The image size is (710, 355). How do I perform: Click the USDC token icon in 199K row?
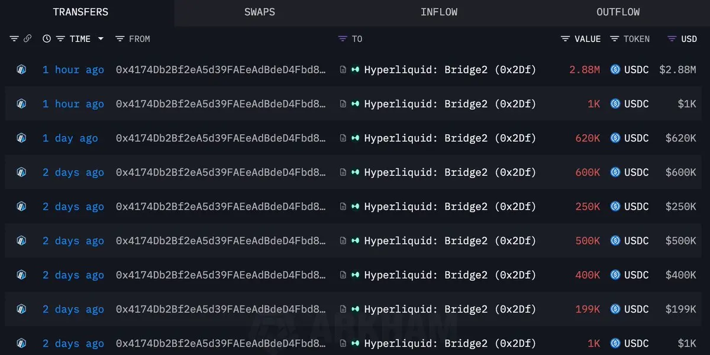[615, 310]
